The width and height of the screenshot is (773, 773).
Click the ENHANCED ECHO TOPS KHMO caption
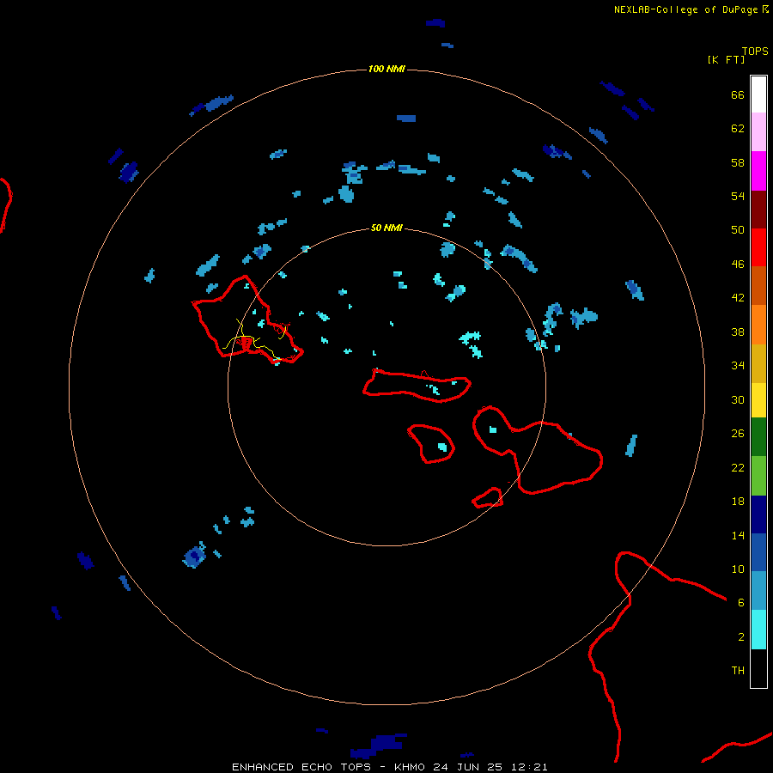[x=390, y=767]
